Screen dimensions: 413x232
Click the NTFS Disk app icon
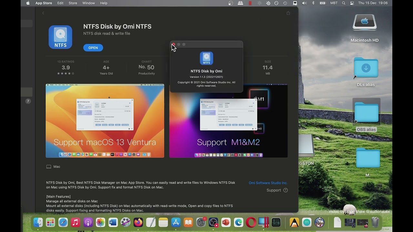click(60, 37)
